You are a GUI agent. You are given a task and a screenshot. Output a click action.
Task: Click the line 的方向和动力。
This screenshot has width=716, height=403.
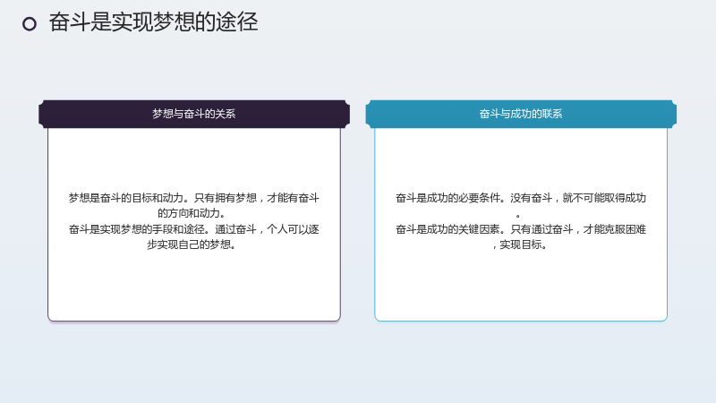point(192,213)
